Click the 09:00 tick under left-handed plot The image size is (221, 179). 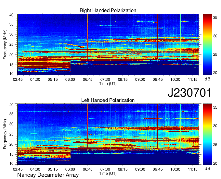140,169
